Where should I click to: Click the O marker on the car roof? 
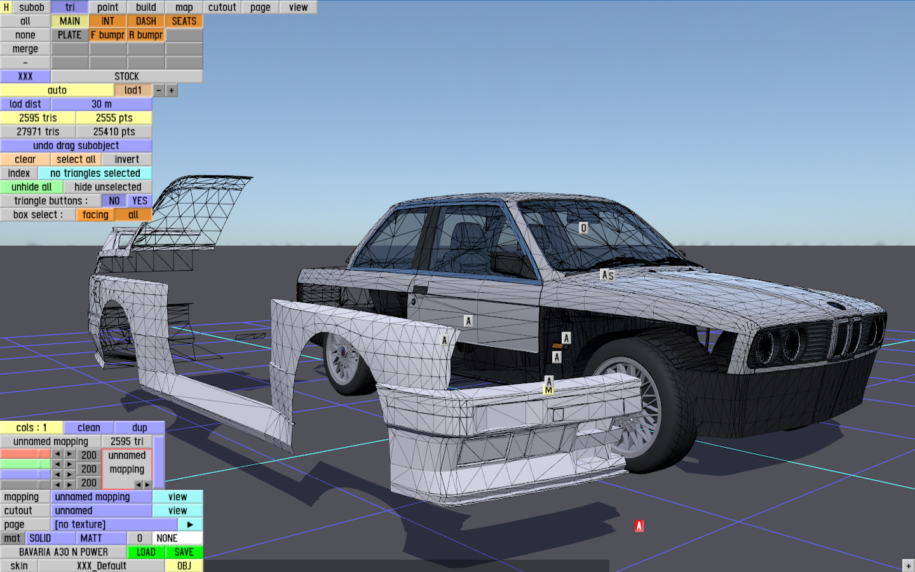point(583,228)
